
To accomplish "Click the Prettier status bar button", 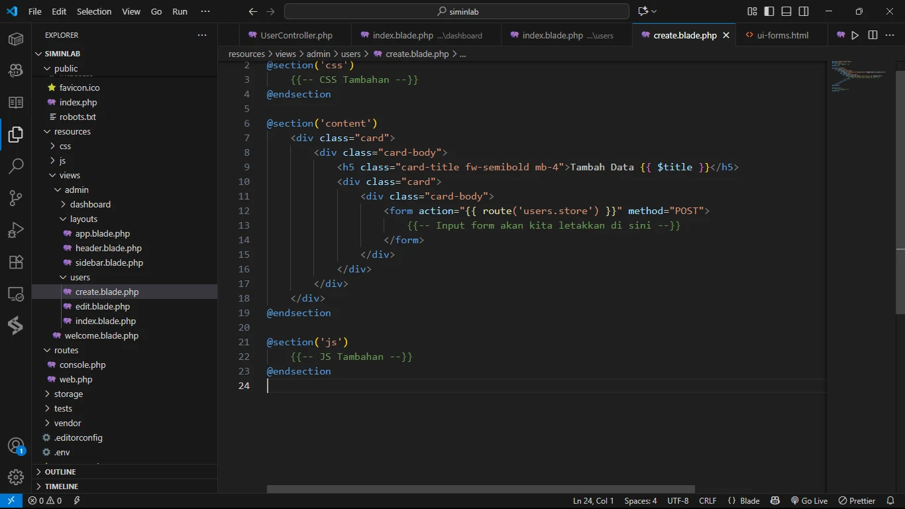I will pyautogui.click(x=857, y=501).
